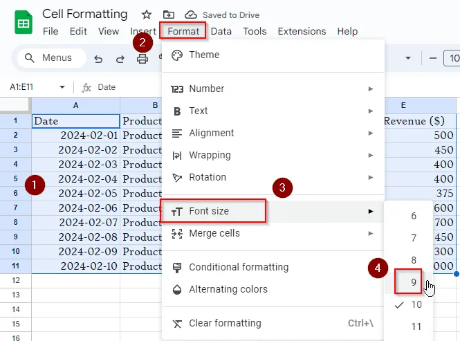Select font size 8
The width and height of the screenshot is (460, 341).
(x=409, y=260)
